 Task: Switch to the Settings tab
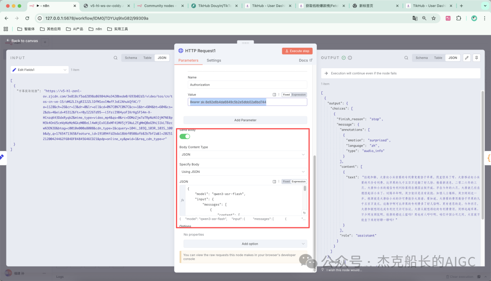tap(214, 60)
